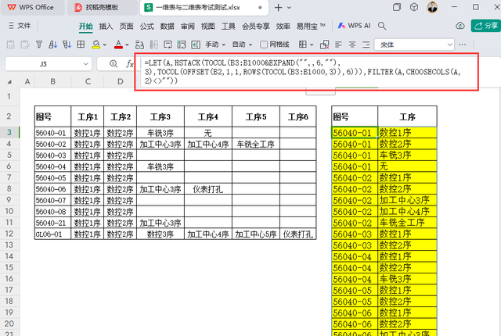Click the fx insert function button
This screenshot has width=501, height=336.
pos(129,64)
